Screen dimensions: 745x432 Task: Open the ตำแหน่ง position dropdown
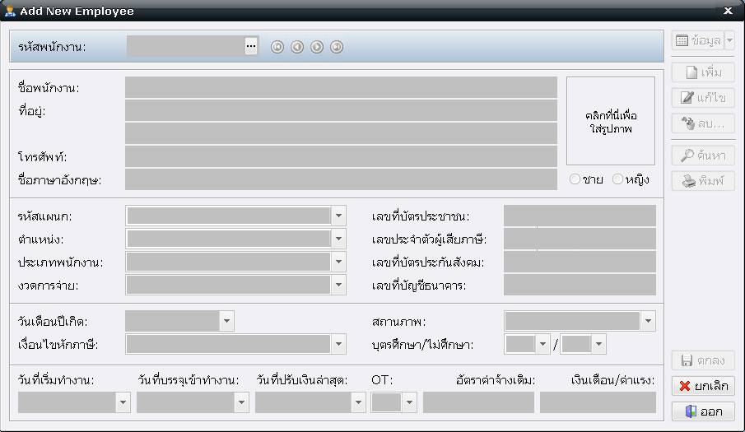coord(339,239)
